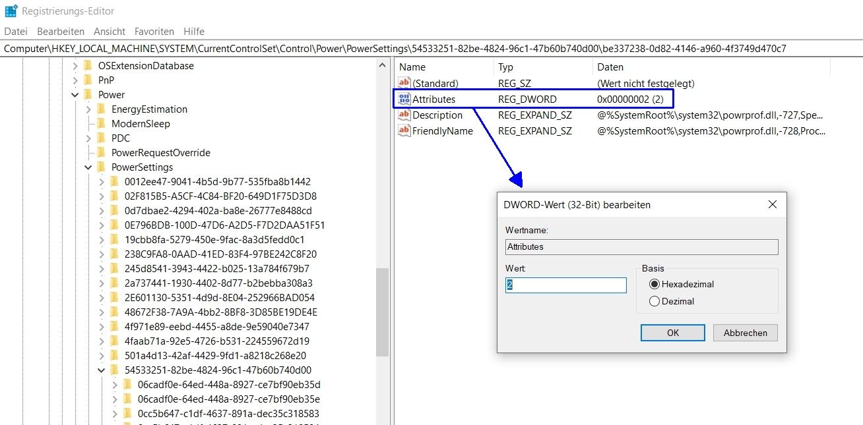This screenshot has width=863, height=425.
Task: Select the PowerSettings folder icon
Action: (x=102, y=167)
